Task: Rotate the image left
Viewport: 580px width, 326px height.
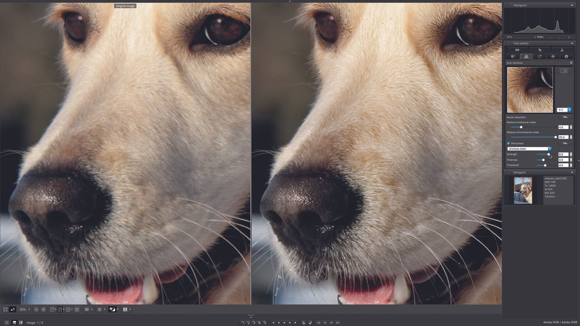Action: click(304, 323)
